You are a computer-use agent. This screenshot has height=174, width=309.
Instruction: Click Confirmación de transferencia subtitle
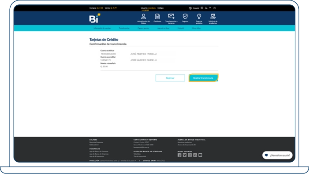(x=108, y=44)
